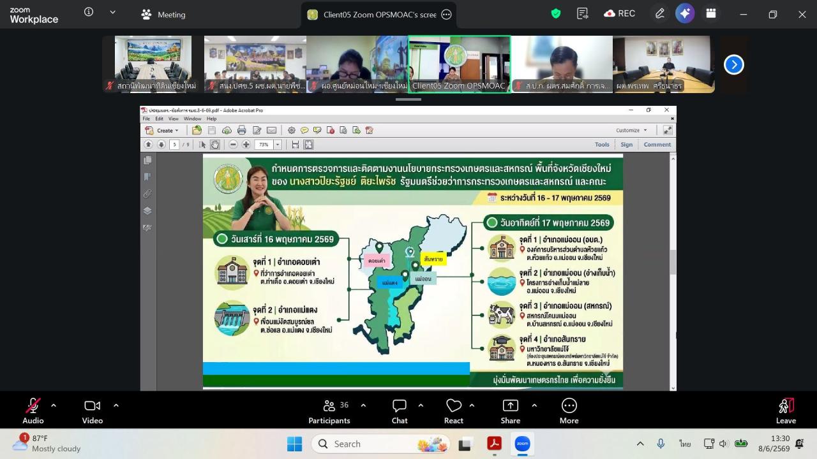817x459 pixels.
Task: Select the Client05 Zoom OPSMOAC video thumbnail
Action: (460, 64)
